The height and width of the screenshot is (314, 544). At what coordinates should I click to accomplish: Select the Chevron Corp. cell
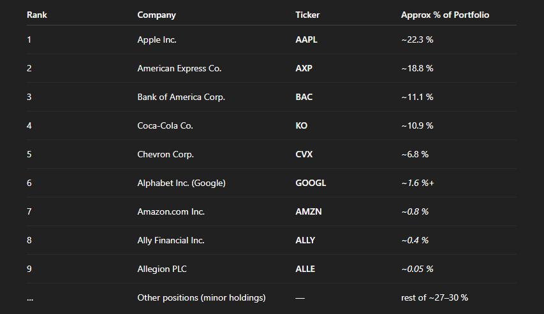click(165, 154)
